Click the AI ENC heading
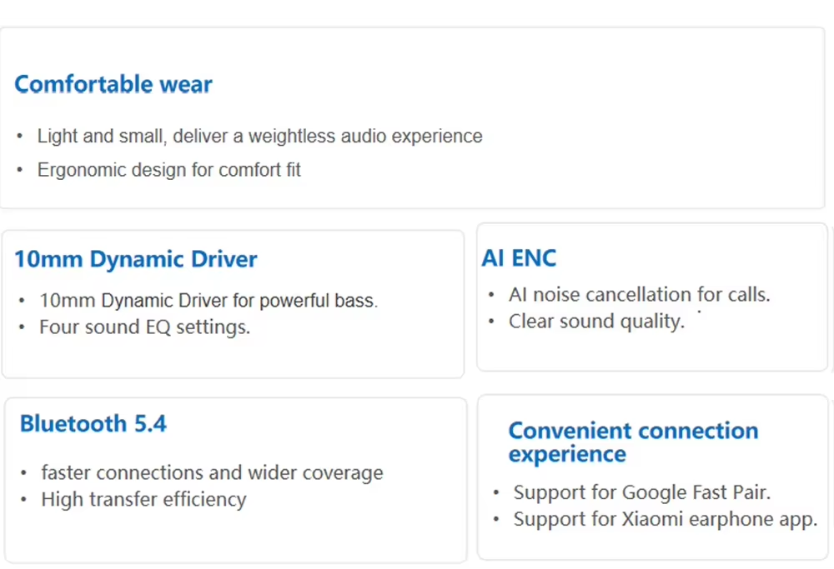Viewport: 834px width, 569px height. [519, 258]
